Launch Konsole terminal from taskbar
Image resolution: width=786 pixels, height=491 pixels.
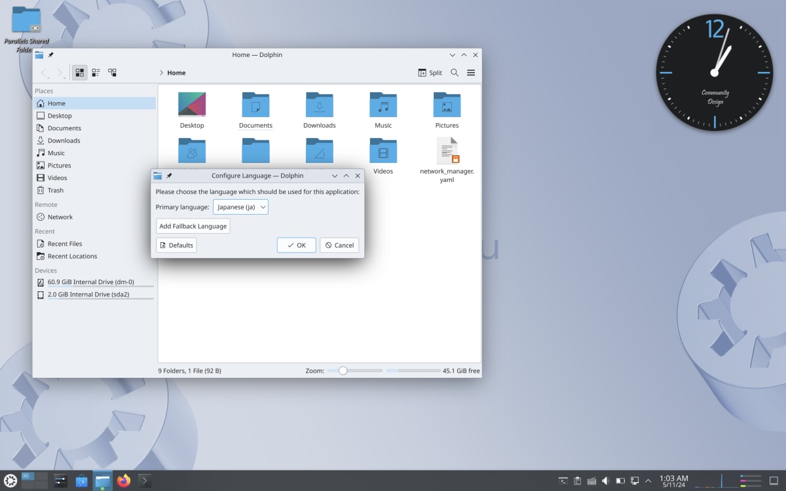[x=145, y=481]
